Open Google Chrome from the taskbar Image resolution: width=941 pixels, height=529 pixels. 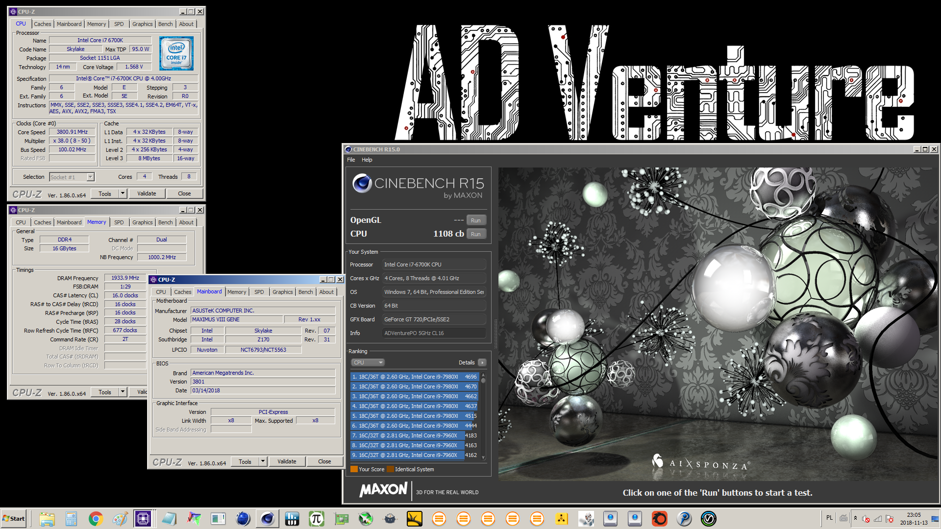96,519
